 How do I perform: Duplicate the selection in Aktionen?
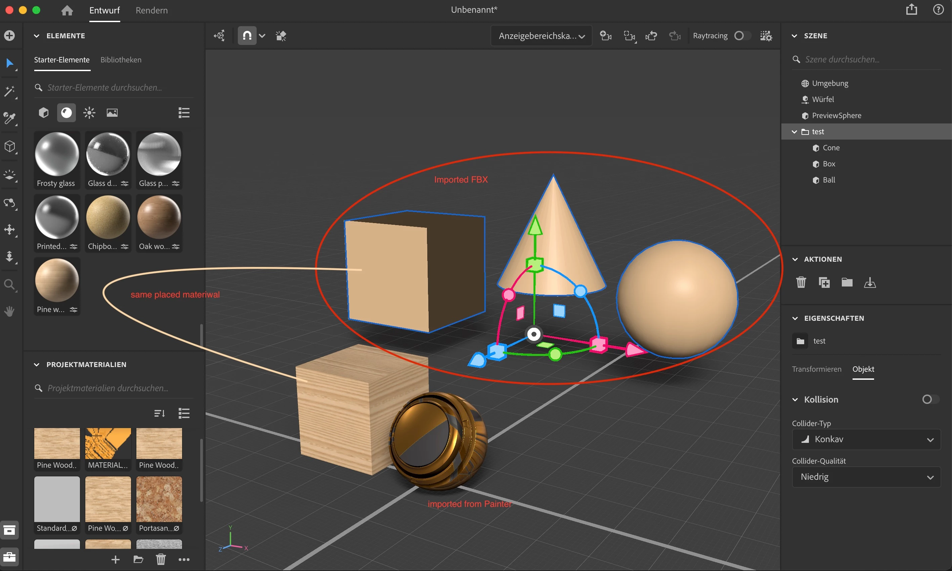click(824, 282)
